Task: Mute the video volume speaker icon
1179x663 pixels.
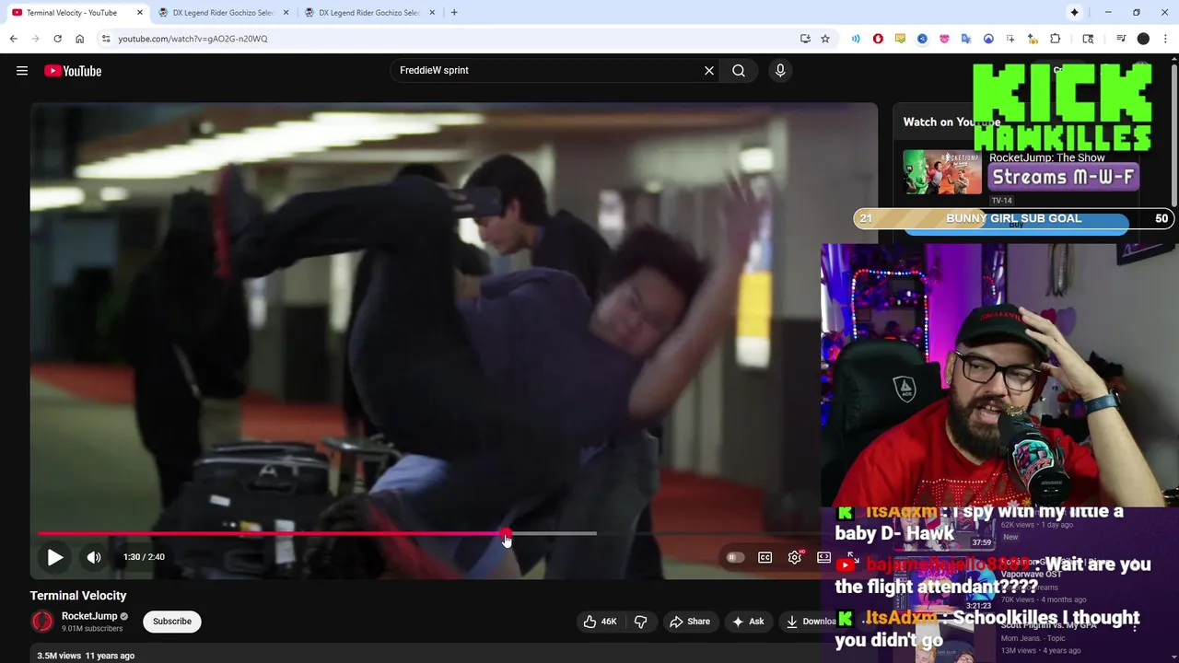Action: 94,557
